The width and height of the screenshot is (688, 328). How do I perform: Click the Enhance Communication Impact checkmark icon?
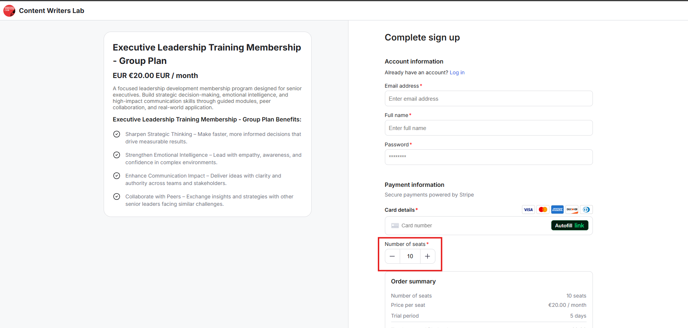click(x=117, y=176)
